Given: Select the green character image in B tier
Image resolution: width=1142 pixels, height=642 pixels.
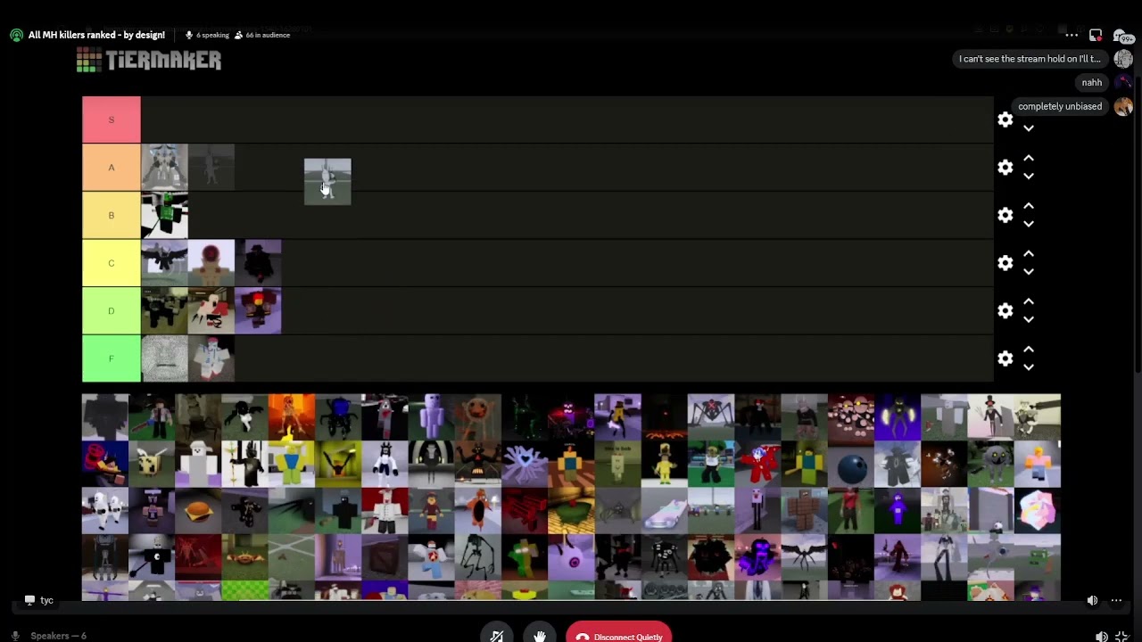Looking at the screenshot, I should [165, 215].
